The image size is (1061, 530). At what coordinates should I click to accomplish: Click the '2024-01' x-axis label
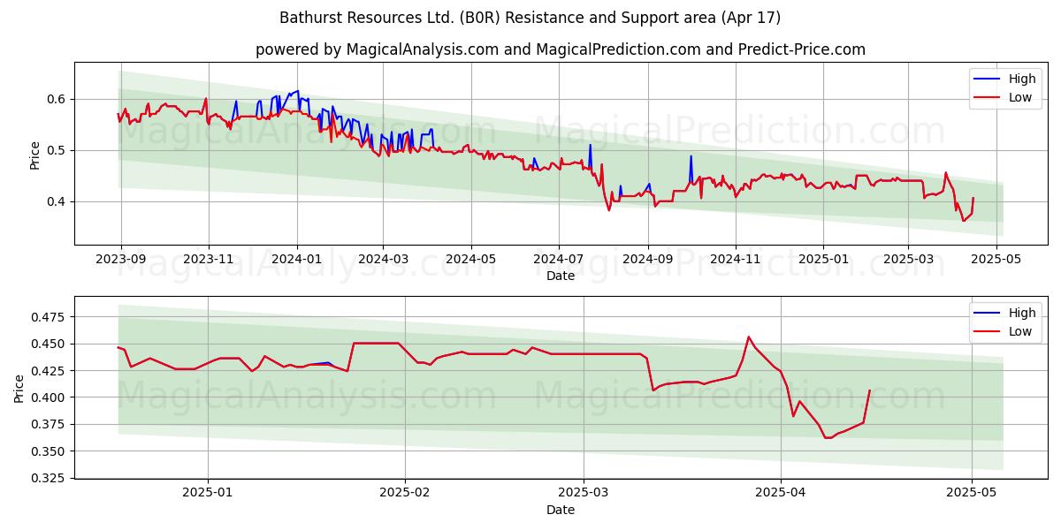coord(296,259)
